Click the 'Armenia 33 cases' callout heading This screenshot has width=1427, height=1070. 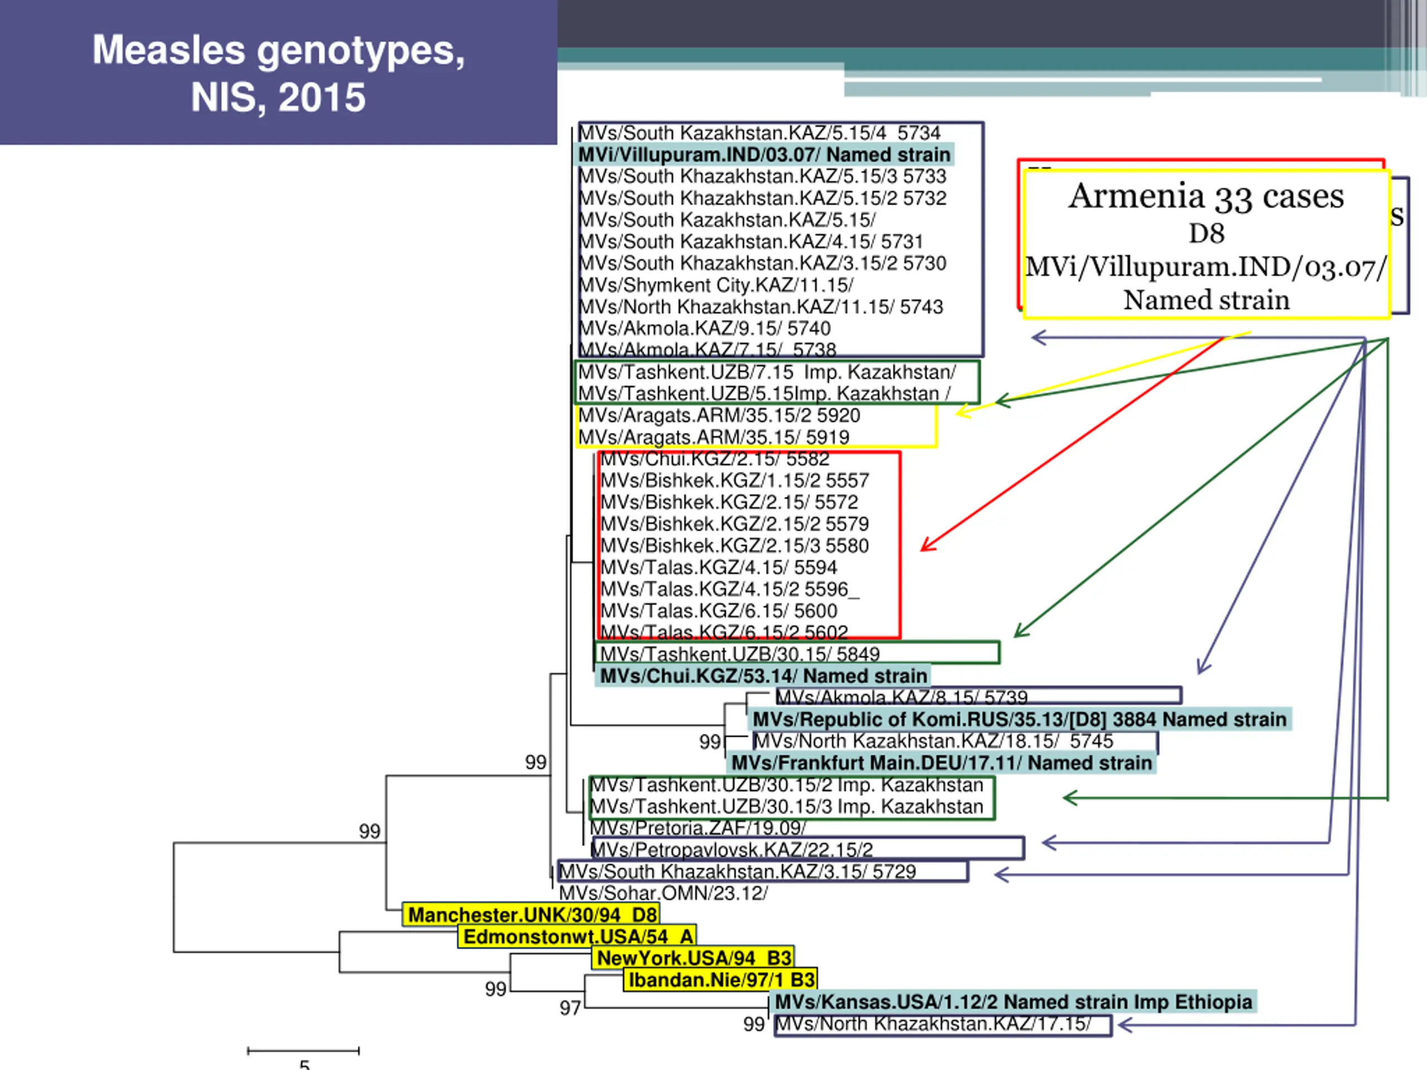coord(1206,196)
